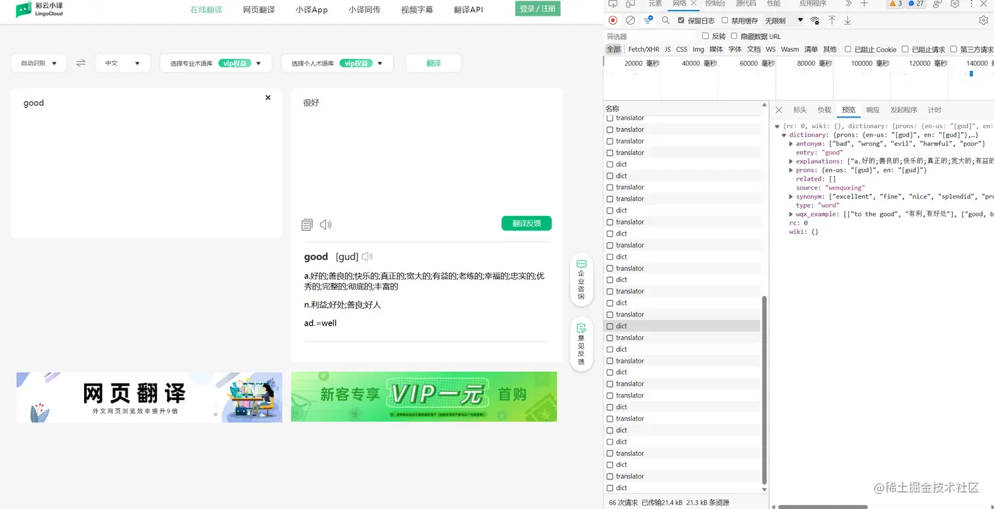Viewport: 994px width, 509px height.
Task: Open the 选择专业术语库 dropdown
Action: [216, 63]
